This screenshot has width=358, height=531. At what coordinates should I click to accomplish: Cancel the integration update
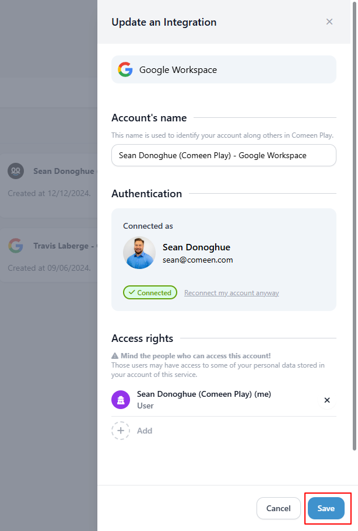pyautogui.click(x=279, y=508)
